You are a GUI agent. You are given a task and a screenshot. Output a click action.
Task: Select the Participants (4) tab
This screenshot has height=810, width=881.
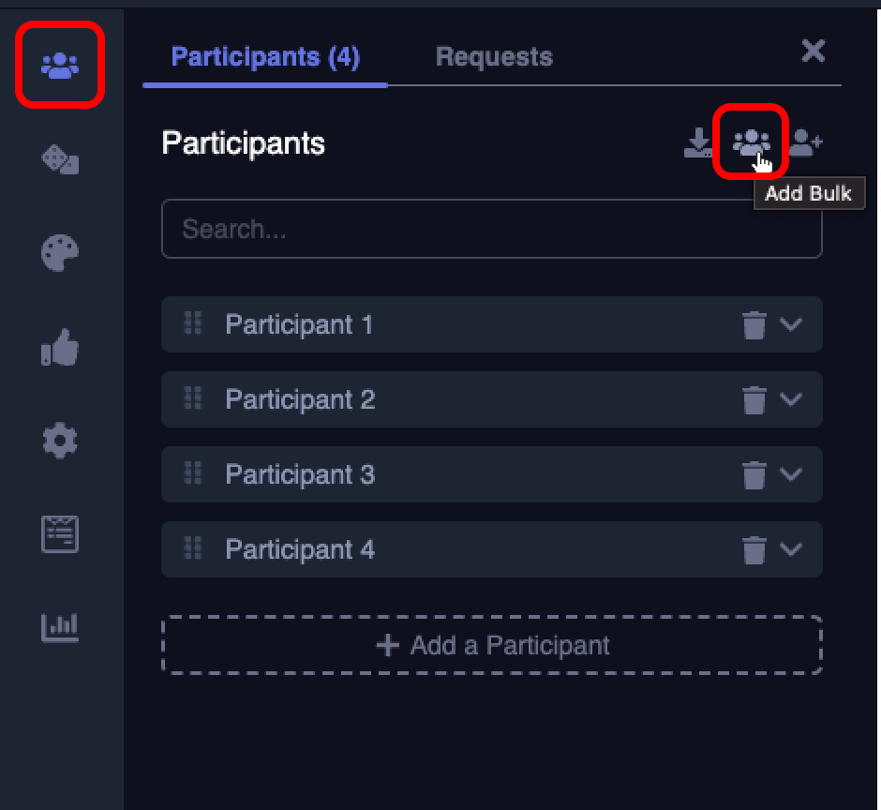265,57
